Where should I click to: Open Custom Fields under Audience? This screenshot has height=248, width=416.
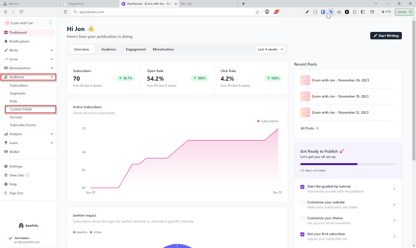(21, 109)
